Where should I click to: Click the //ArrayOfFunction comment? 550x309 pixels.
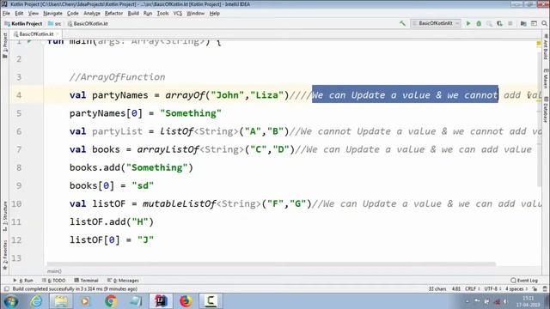tap(117, 77)
